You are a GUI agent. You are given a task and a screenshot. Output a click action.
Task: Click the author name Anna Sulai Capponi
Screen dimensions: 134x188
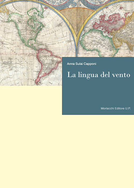pyautogui.click(x=81, y=64)
